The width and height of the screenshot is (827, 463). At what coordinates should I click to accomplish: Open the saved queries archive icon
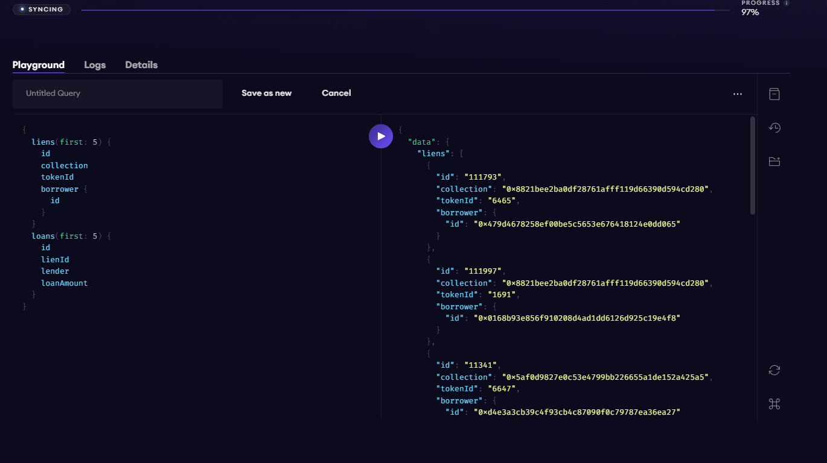point(774,94)
